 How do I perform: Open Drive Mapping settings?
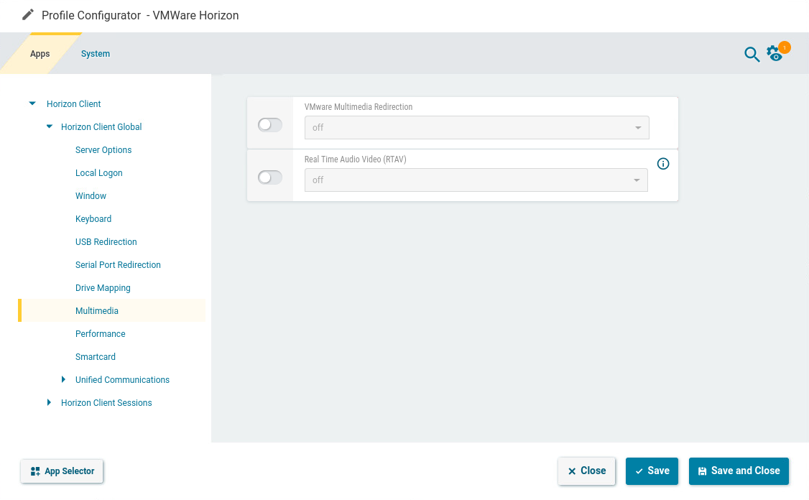pos(103,288)
